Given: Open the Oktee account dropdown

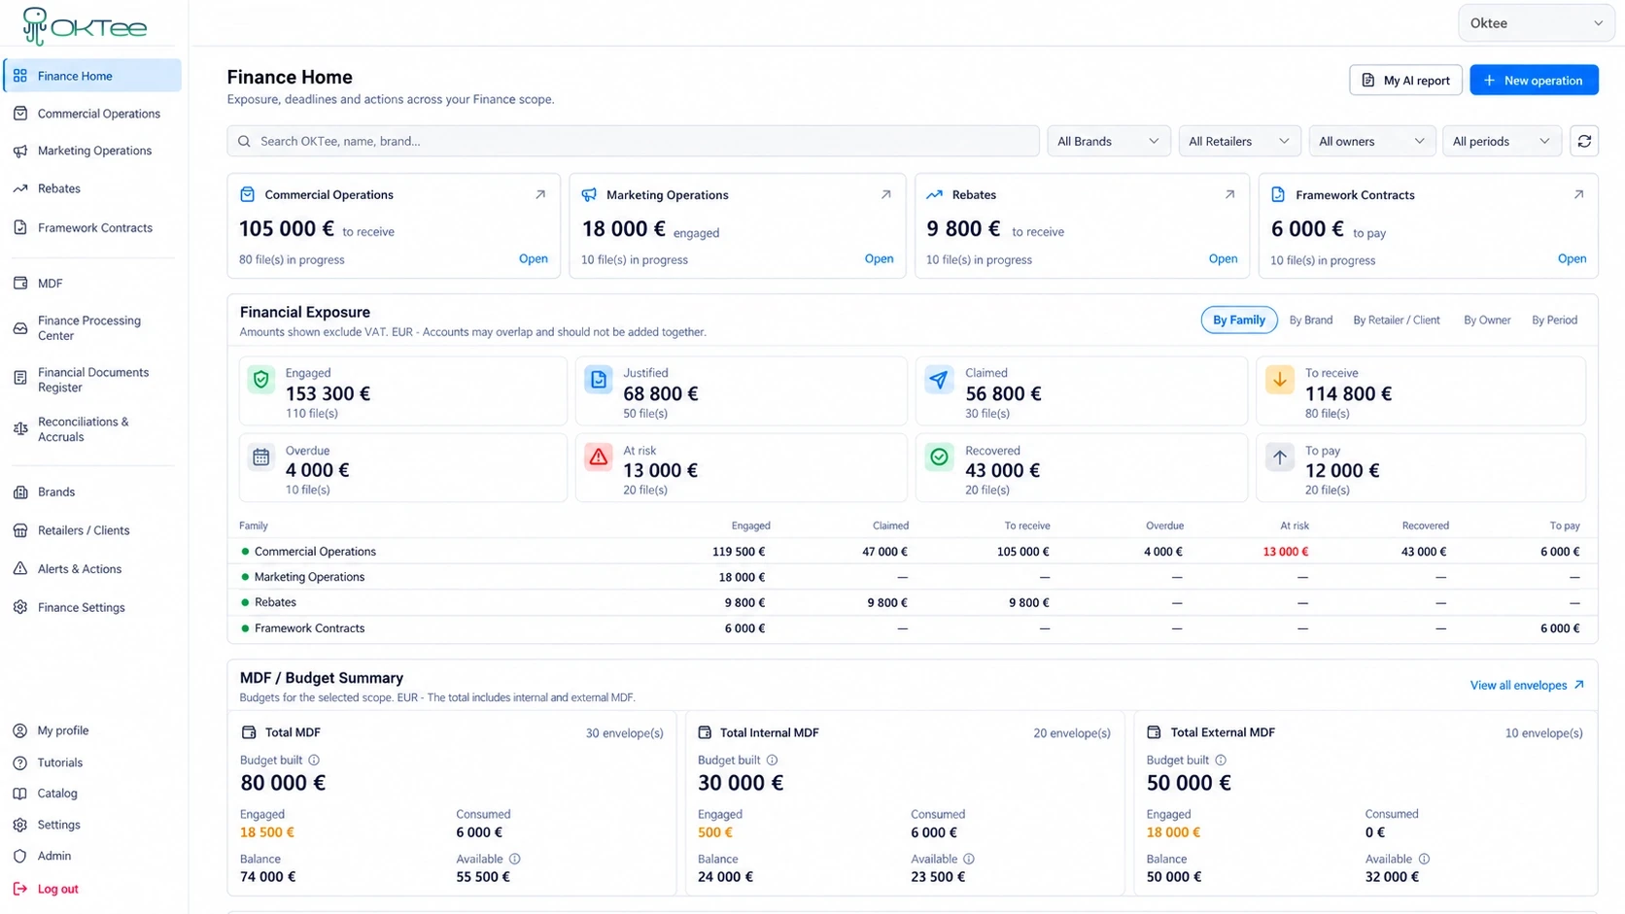Looking at the screenshot, I should point(1536,23).
